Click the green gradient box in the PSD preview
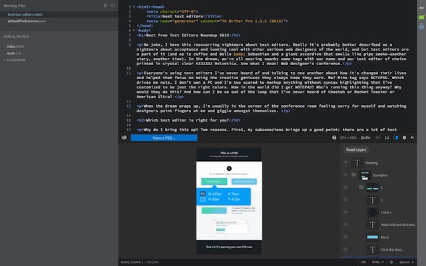Screen dimensions: 426x266 (x=214, y=210)
